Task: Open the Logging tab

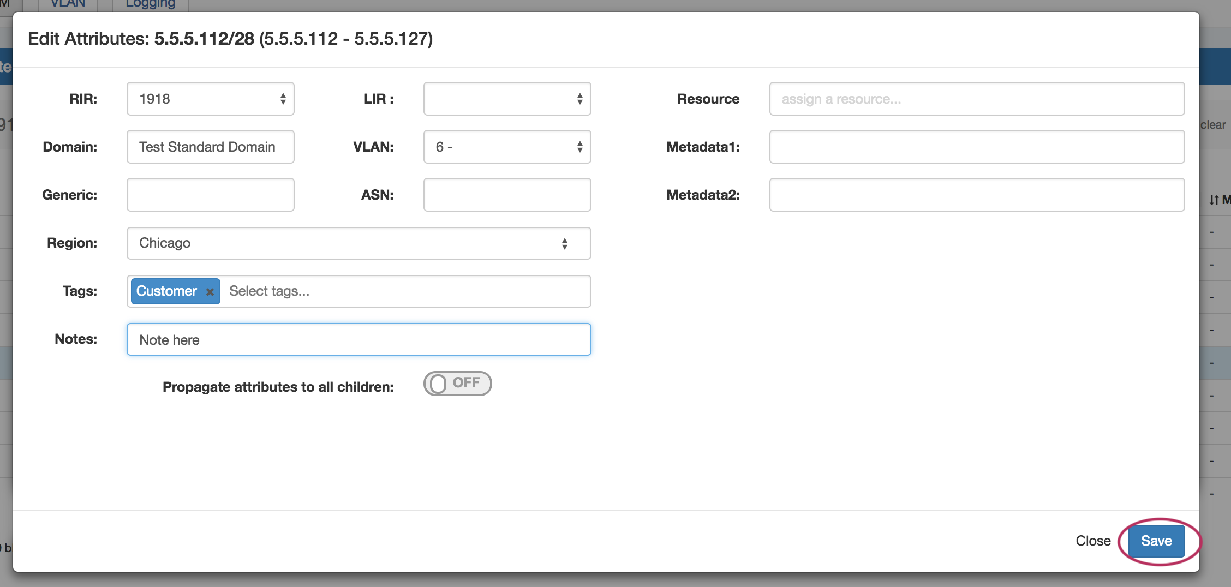Action: [150, 4]
